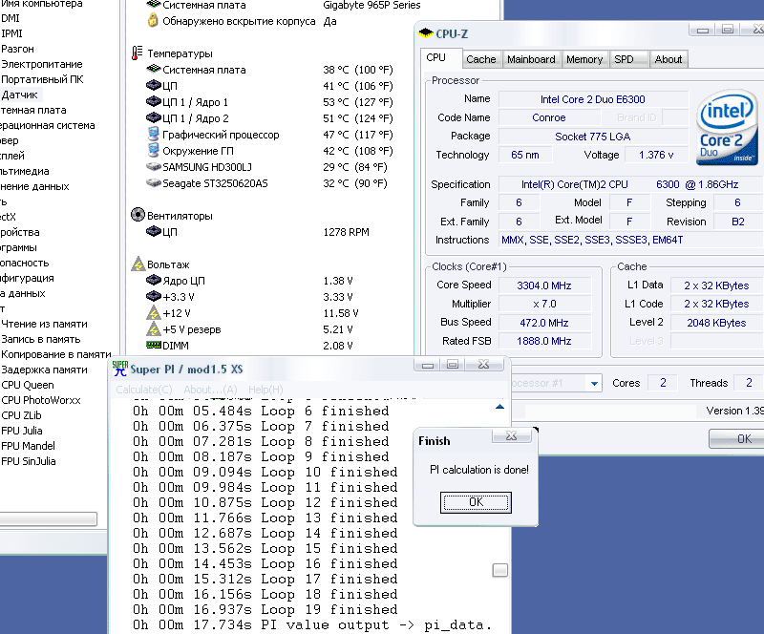Click the SAMSUNG HD300LJ drive icon

pyautogui.click(x=154, y=167)
